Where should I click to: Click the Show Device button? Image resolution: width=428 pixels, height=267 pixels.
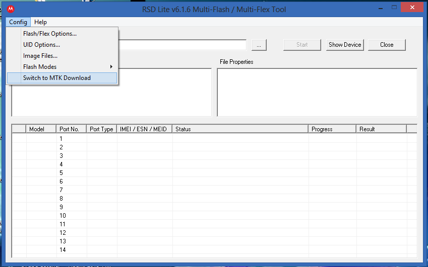[345, 45]
